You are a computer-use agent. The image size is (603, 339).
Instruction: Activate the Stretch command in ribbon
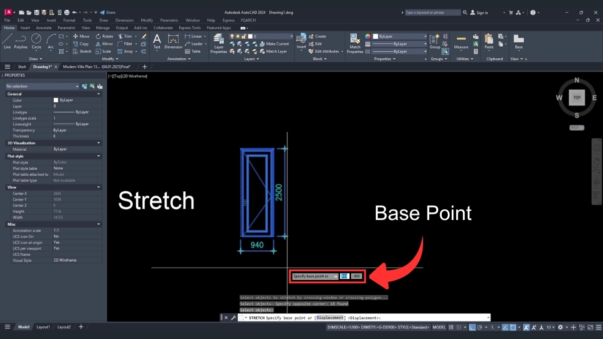pyautogui.click(x=82, y=51)
